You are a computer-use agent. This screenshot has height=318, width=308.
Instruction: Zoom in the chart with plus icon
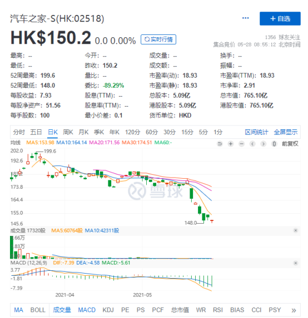231,144
